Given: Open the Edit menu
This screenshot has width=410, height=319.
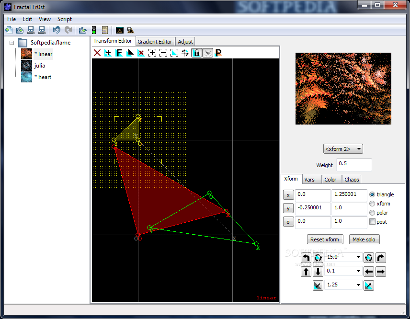Looking at the screenshot, I should click(27, 19).
